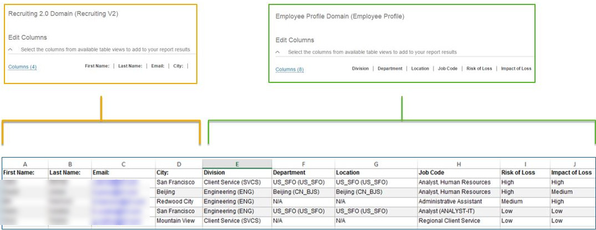Click the 'Impact of Loss' header cell in spreadsheet

pyautogui.click(x=573, y=173)
